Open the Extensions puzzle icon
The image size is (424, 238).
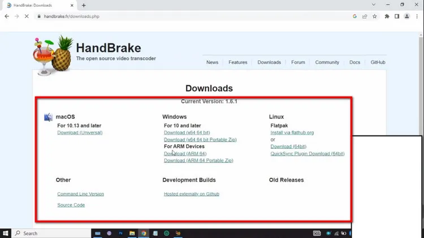(387, 16)
